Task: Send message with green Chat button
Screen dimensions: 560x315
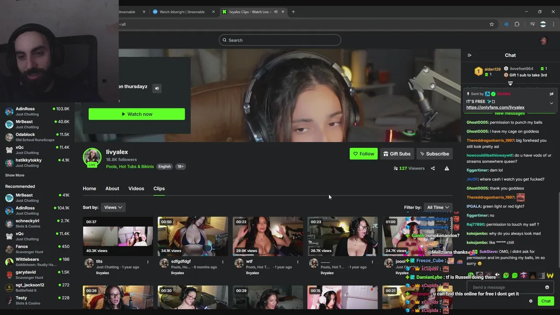Action: tap(546, 301)
